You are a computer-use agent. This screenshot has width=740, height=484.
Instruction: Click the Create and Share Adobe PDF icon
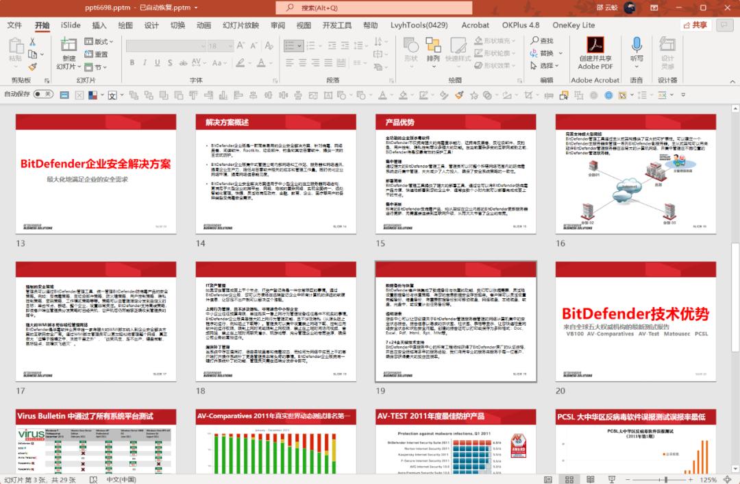(595, 46)
